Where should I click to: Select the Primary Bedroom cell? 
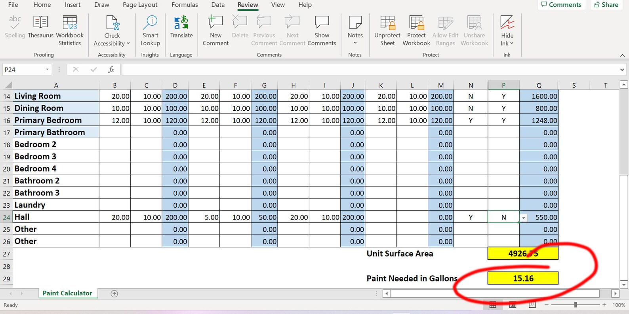pyautogui.click(x=56, y=120)
